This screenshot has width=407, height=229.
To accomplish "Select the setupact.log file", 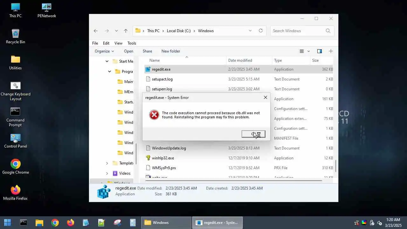I will pyautogui.click(x=162, y=79).
